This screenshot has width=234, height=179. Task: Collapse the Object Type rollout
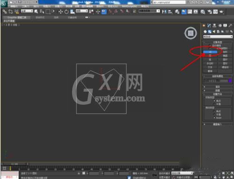tap(218, 42)
